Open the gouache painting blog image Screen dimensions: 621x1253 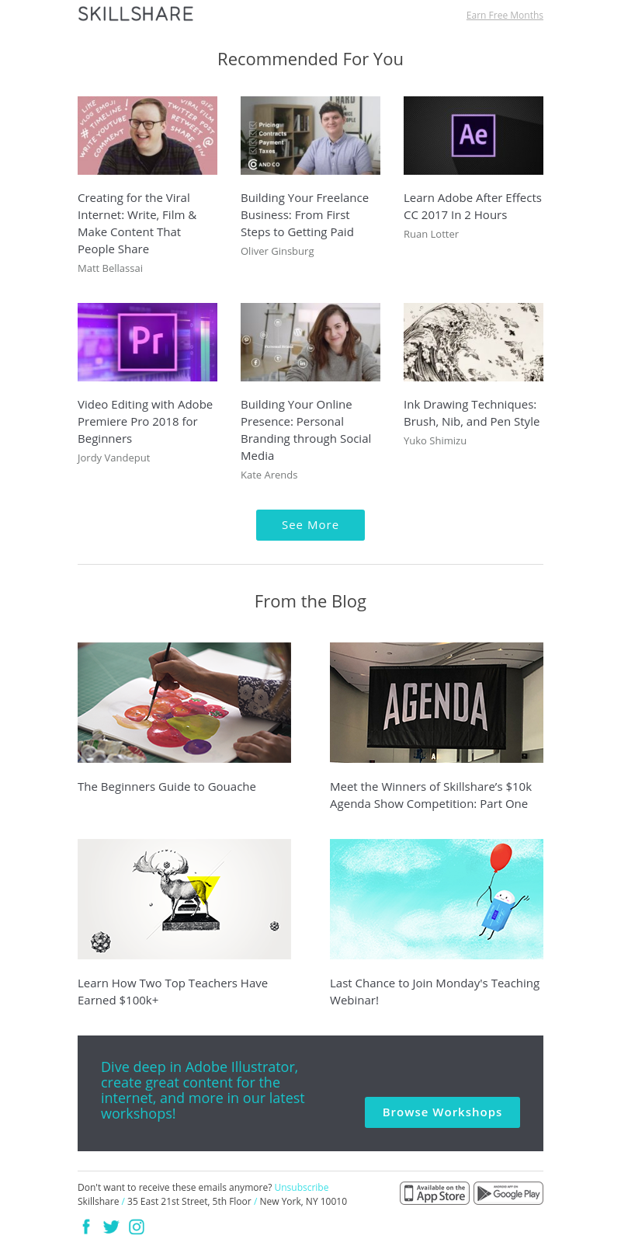pos(184,702)
